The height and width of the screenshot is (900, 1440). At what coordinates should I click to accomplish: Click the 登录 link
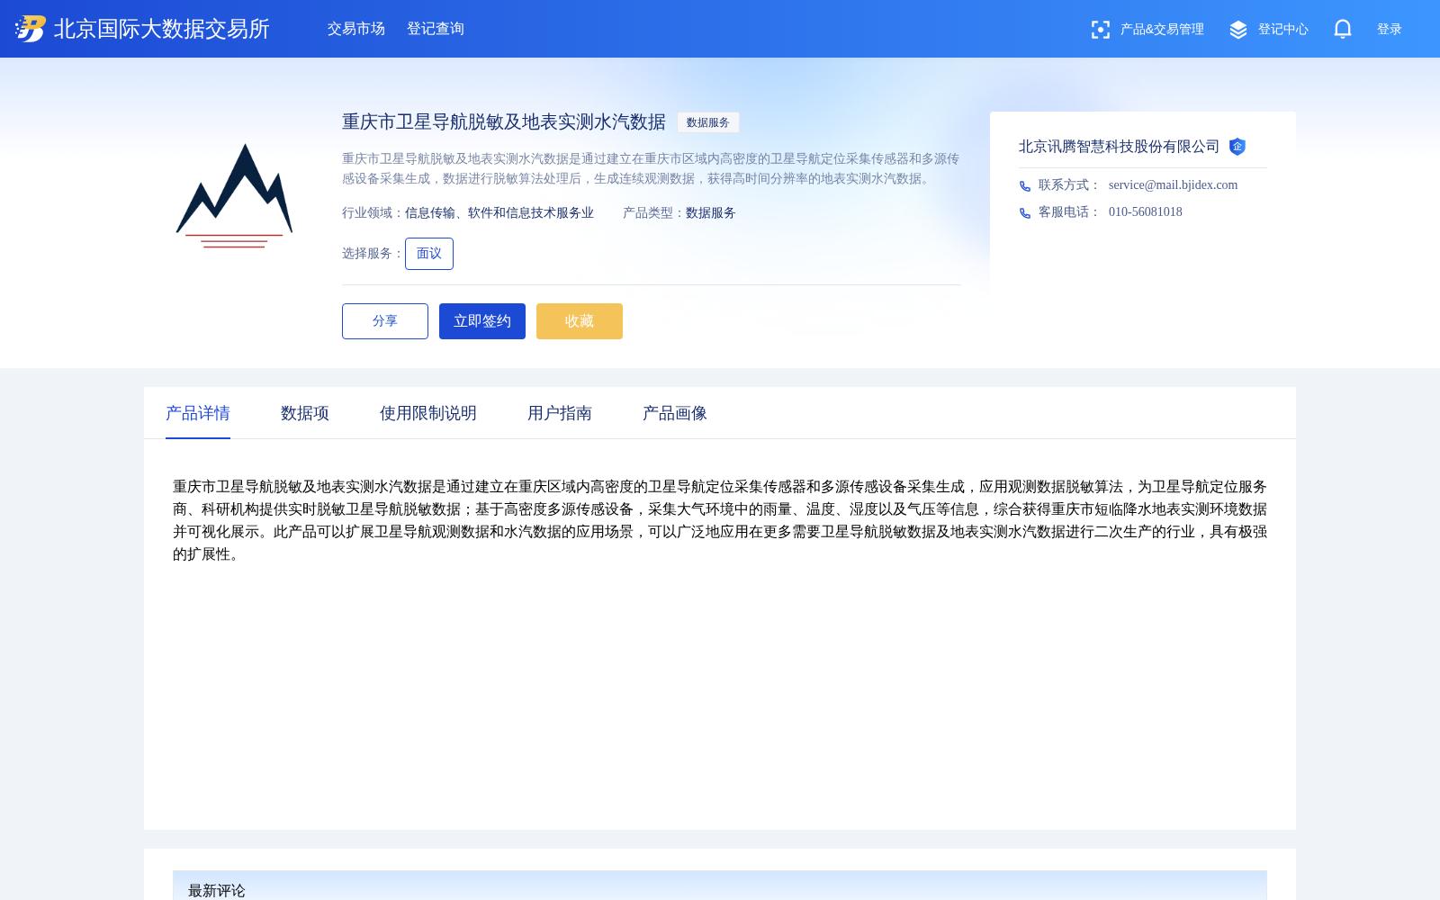pyautogui.click(x=1390, y=30)
